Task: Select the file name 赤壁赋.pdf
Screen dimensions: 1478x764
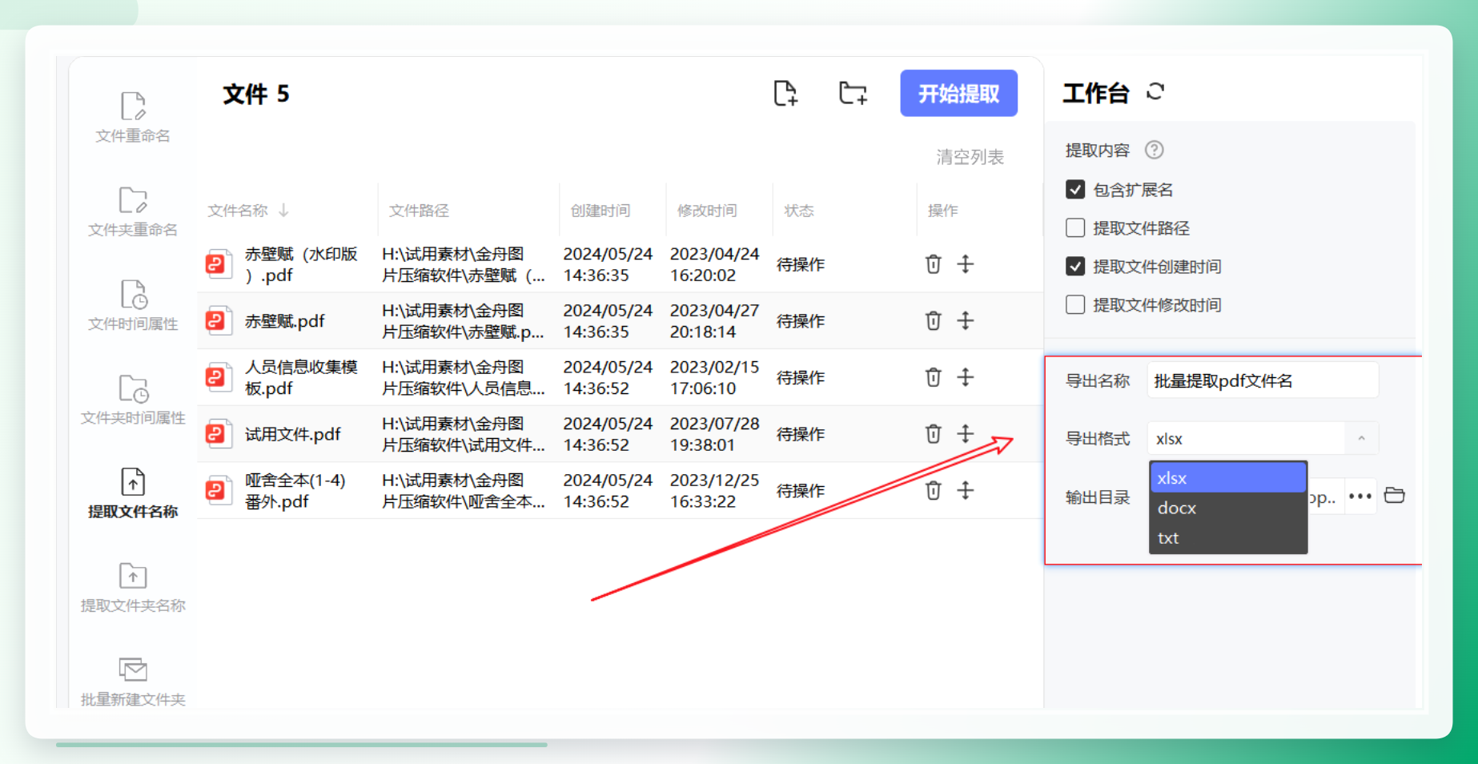Action: (x=284, y=321)
